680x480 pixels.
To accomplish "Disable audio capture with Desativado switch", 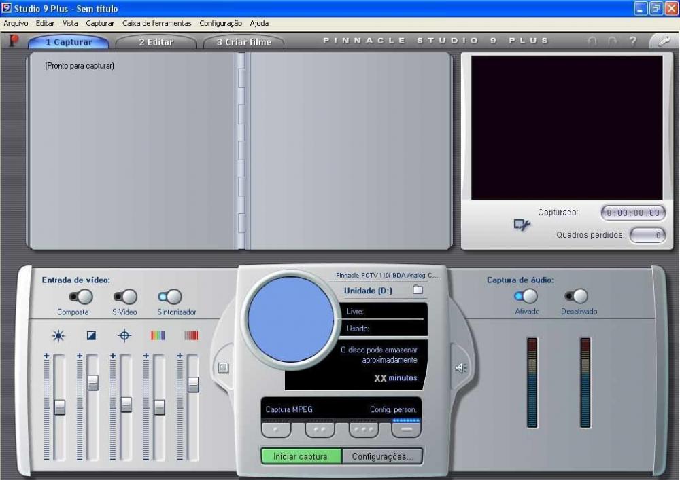I will pyautogui.click(x=577, y=296).
